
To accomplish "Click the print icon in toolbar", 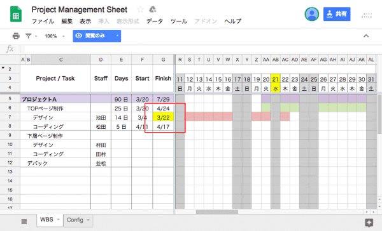I will [x=16, y=36].
